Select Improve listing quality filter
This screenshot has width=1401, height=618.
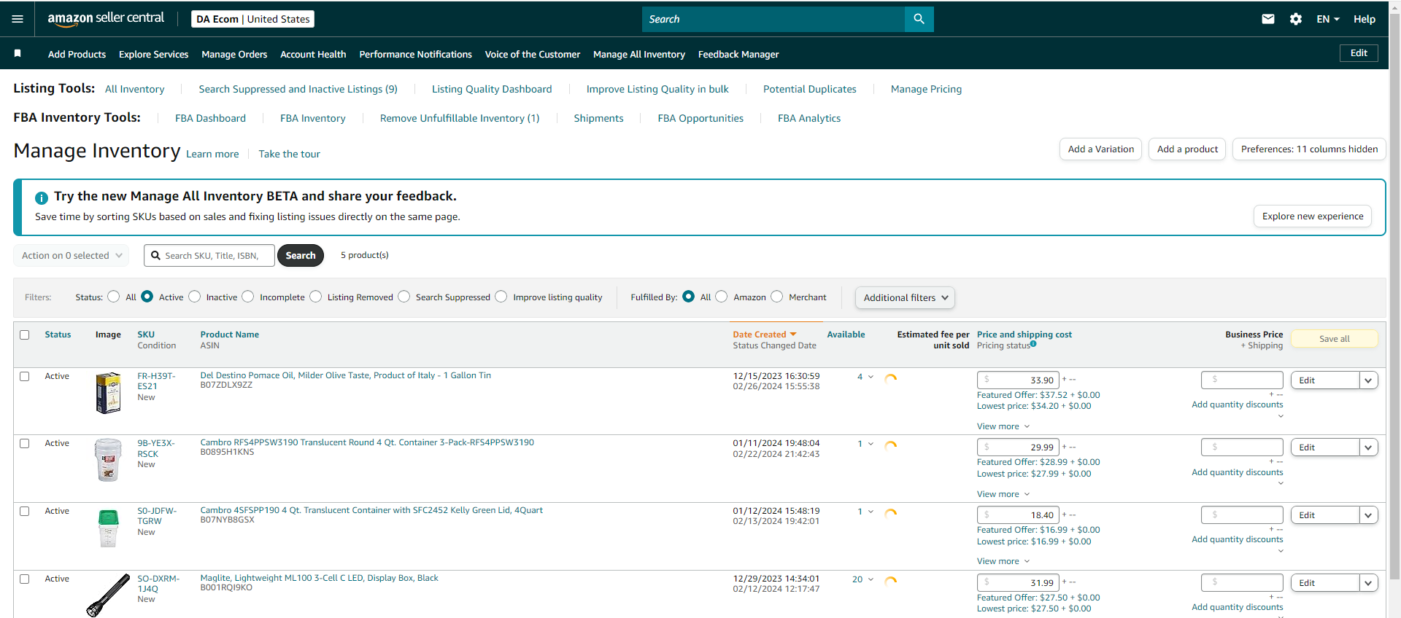[x=501, y=297]
